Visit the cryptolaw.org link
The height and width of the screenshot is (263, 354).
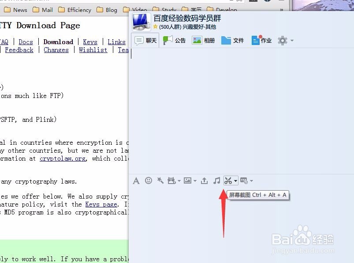click(63, 158)
